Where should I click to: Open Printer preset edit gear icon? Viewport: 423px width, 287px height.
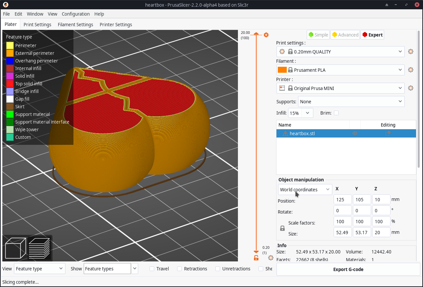(411, 88)
